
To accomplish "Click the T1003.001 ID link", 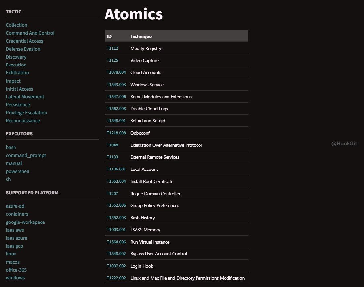I will (116, 229).
